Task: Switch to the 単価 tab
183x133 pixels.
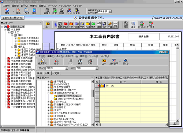Action: click(x=40, y=73)
